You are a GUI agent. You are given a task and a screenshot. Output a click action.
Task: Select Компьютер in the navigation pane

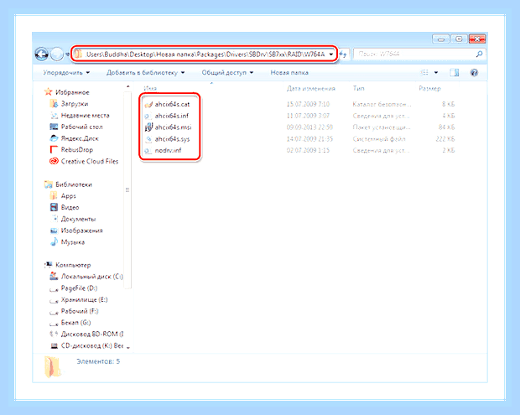coord(73,265)
